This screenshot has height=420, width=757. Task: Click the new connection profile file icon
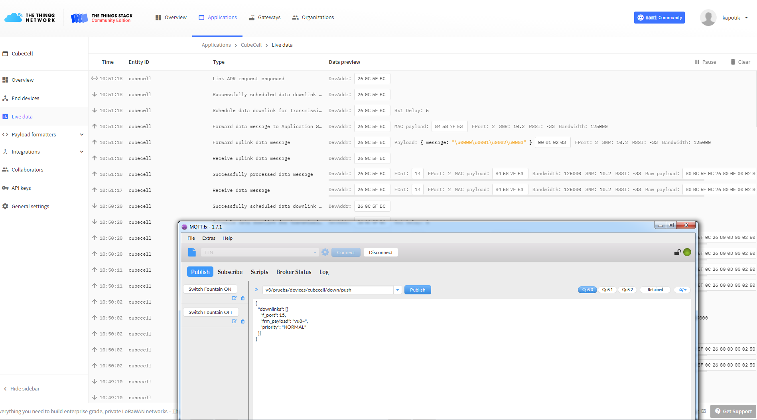pyautogui.click(x=192, y=252)
